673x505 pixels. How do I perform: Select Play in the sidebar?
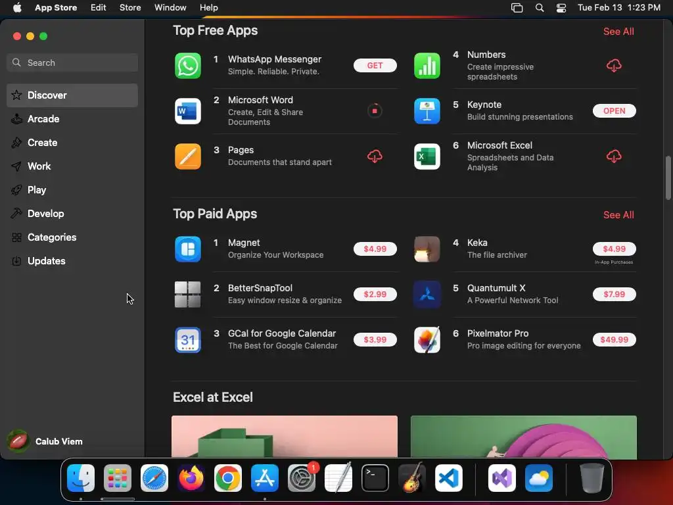[x=72, y=190]
